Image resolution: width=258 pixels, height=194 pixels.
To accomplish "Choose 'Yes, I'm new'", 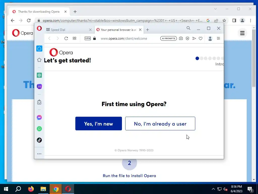I will [99, 124].
